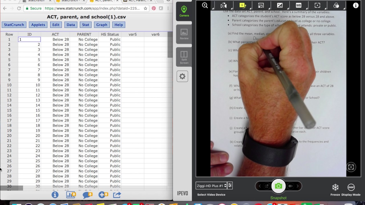This screenshot has height=205, width=365.
Task: Click the StatCrunch info icon at bottom
Action: [x=55, y=195]
